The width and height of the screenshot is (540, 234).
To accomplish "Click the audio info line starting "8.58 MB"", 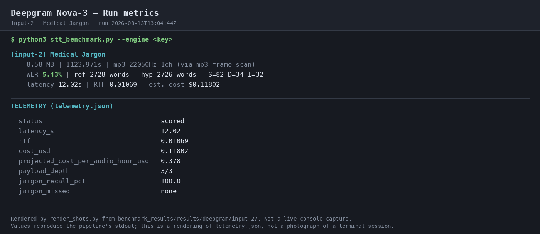I will click(x=141, y=65).
